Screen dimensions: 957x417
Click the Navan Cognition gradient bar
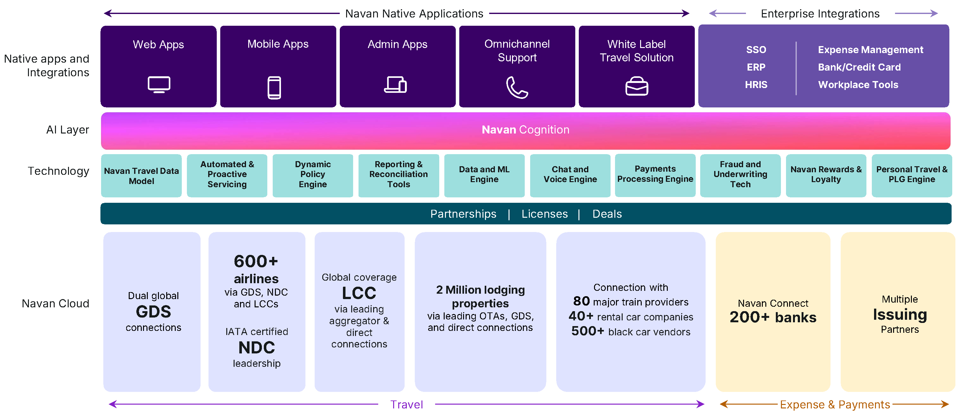[525, 130]
